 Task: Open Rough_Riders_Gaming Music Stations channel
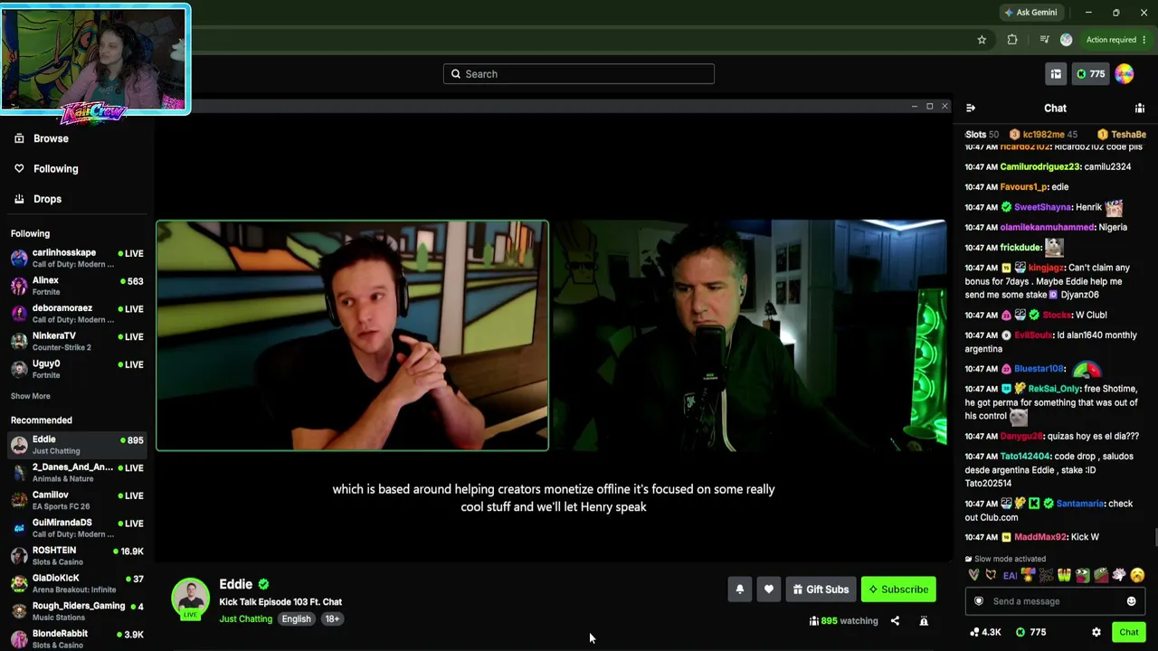pos(77,611)
